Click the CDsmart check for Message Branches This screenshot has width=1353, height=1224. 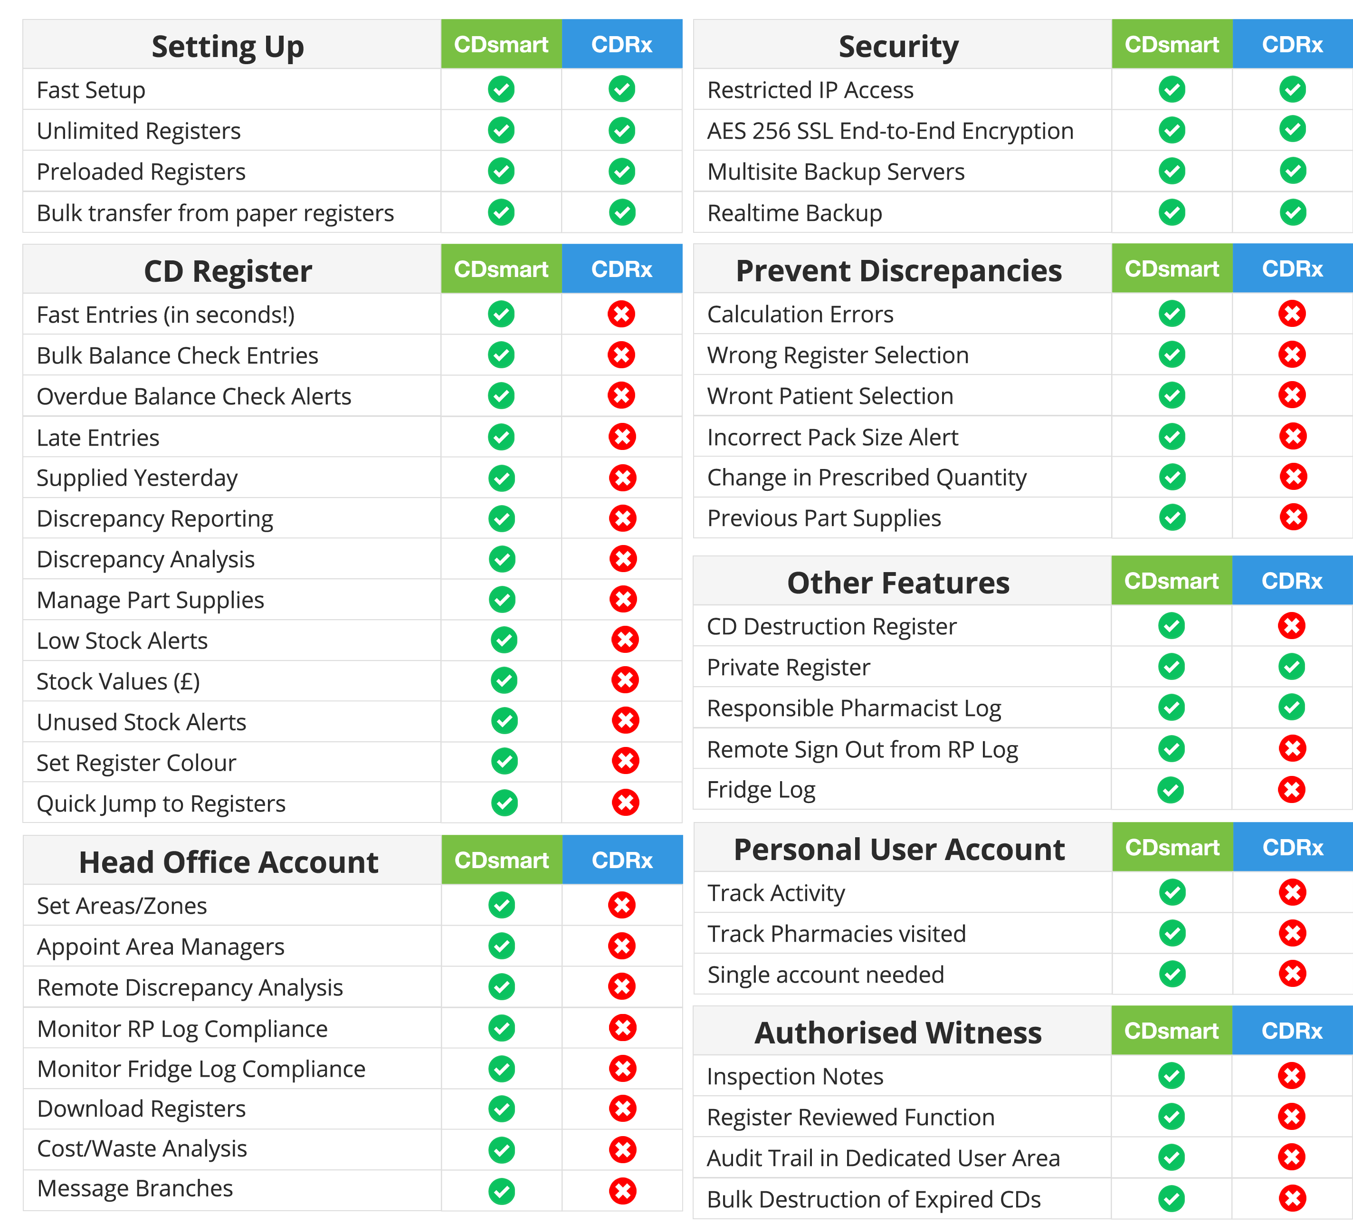click(501, 1191)
